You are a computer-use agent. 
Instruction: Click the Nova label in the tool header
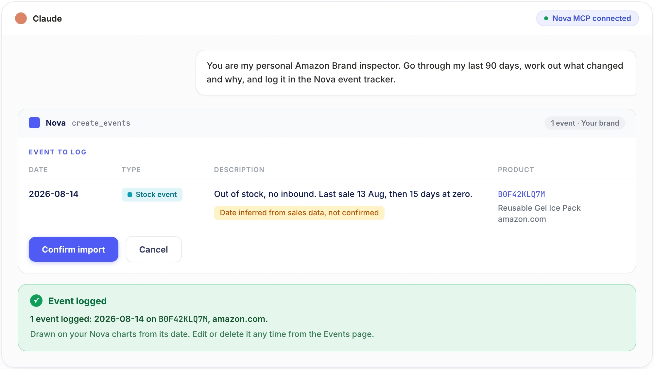pos(56,123)
